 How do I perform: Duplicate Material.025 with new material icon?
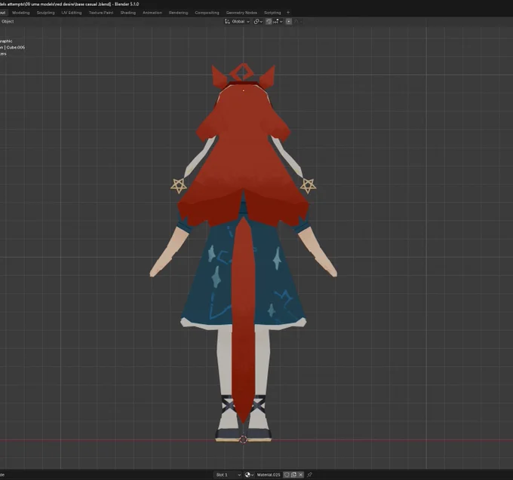click(x=293, y=475)
